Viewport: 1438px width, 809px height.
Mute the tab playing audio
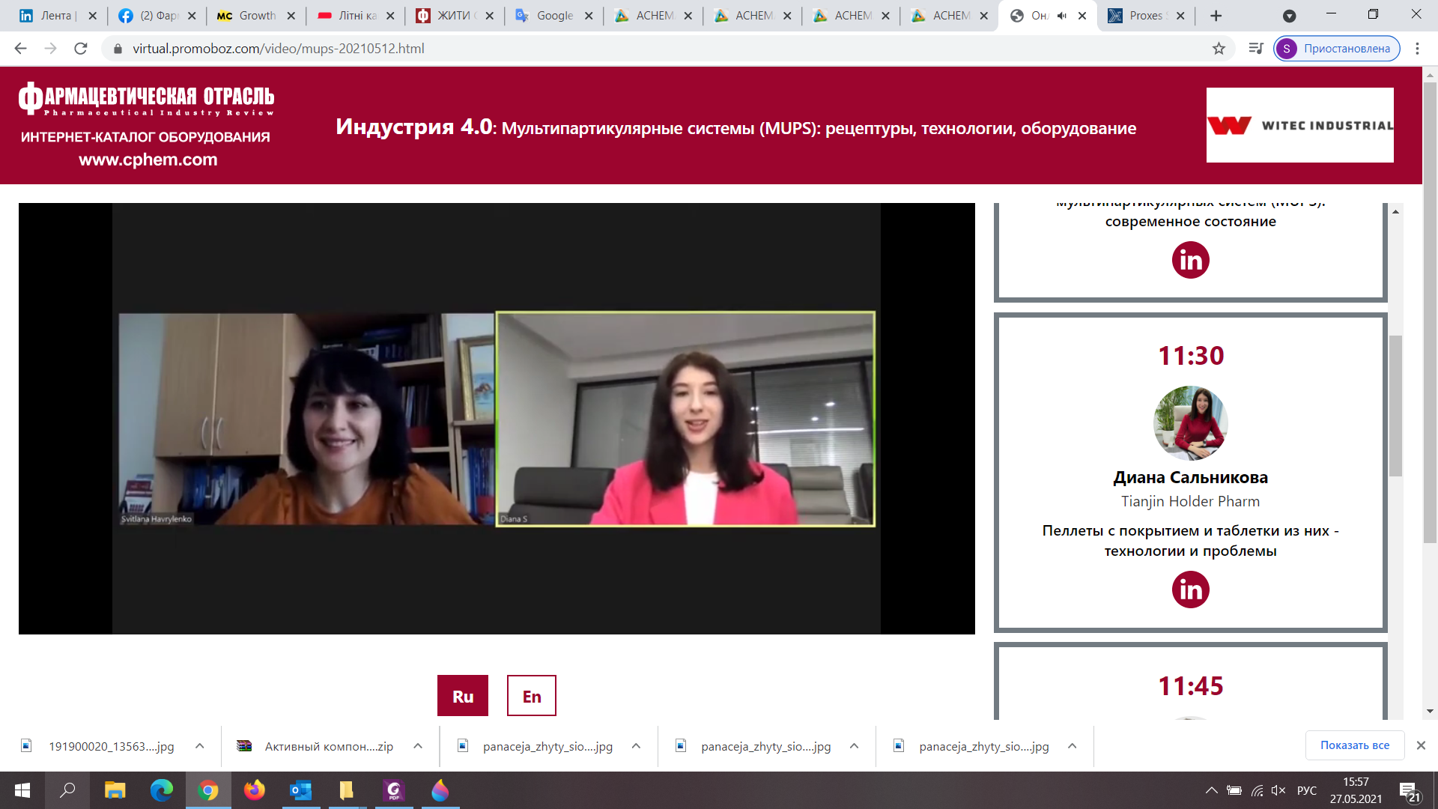(1061, 16)
